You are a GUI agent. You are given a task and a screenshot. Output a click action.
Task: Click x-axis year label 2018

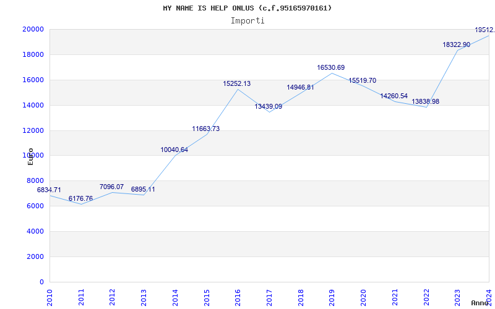[301, 298]
